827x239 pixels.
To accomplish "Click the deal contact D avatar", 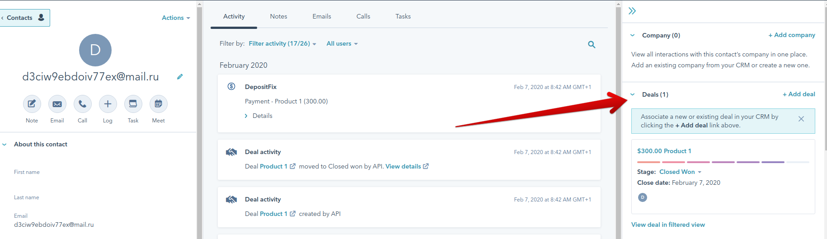I will (643, 197).
